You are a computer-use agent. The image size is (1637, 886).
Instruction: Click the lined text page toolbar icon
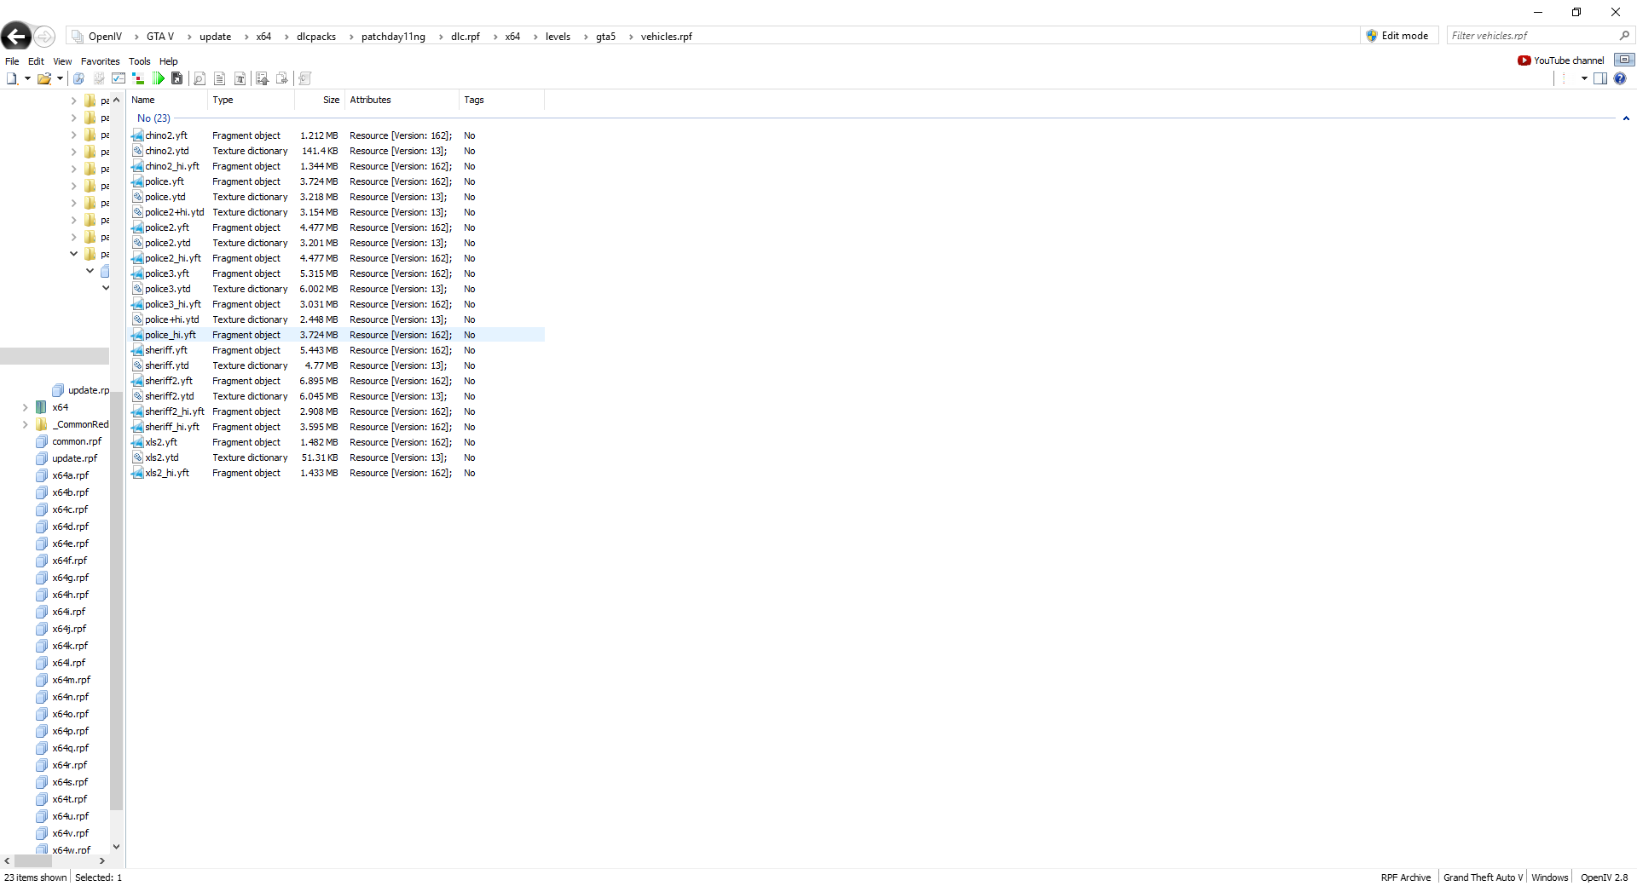point(220,78)
